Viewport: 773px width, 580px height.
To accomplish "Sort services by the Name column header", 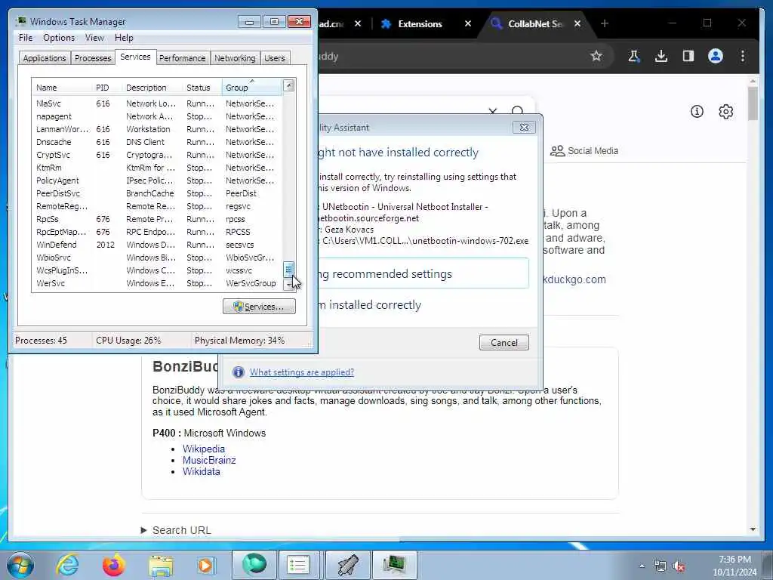I will point(62,88).
